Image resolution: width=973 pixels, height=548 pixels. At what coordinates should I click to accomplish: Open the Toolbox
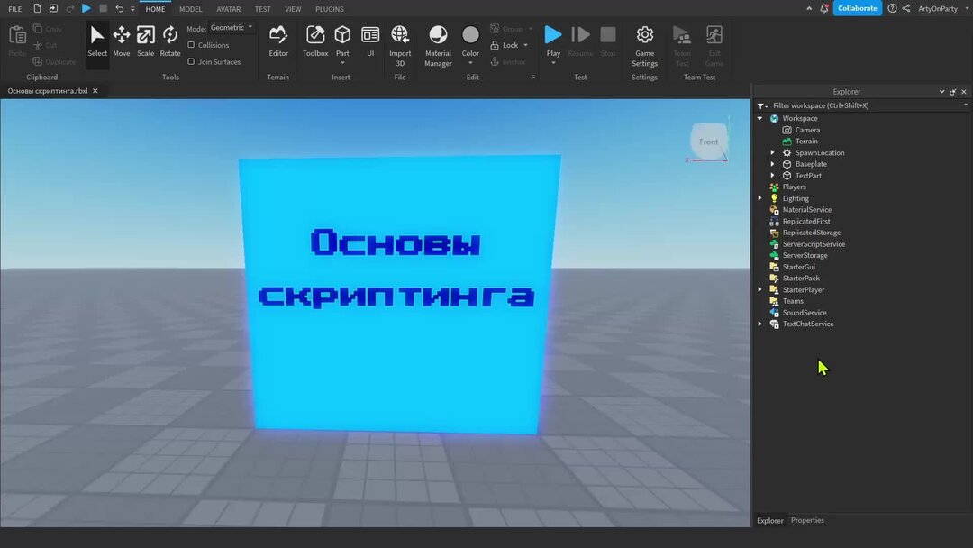coord(315,40)
